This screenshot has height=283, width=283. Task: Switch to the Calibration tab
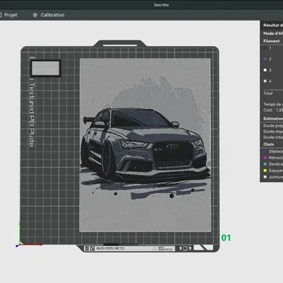click(52, 15)
